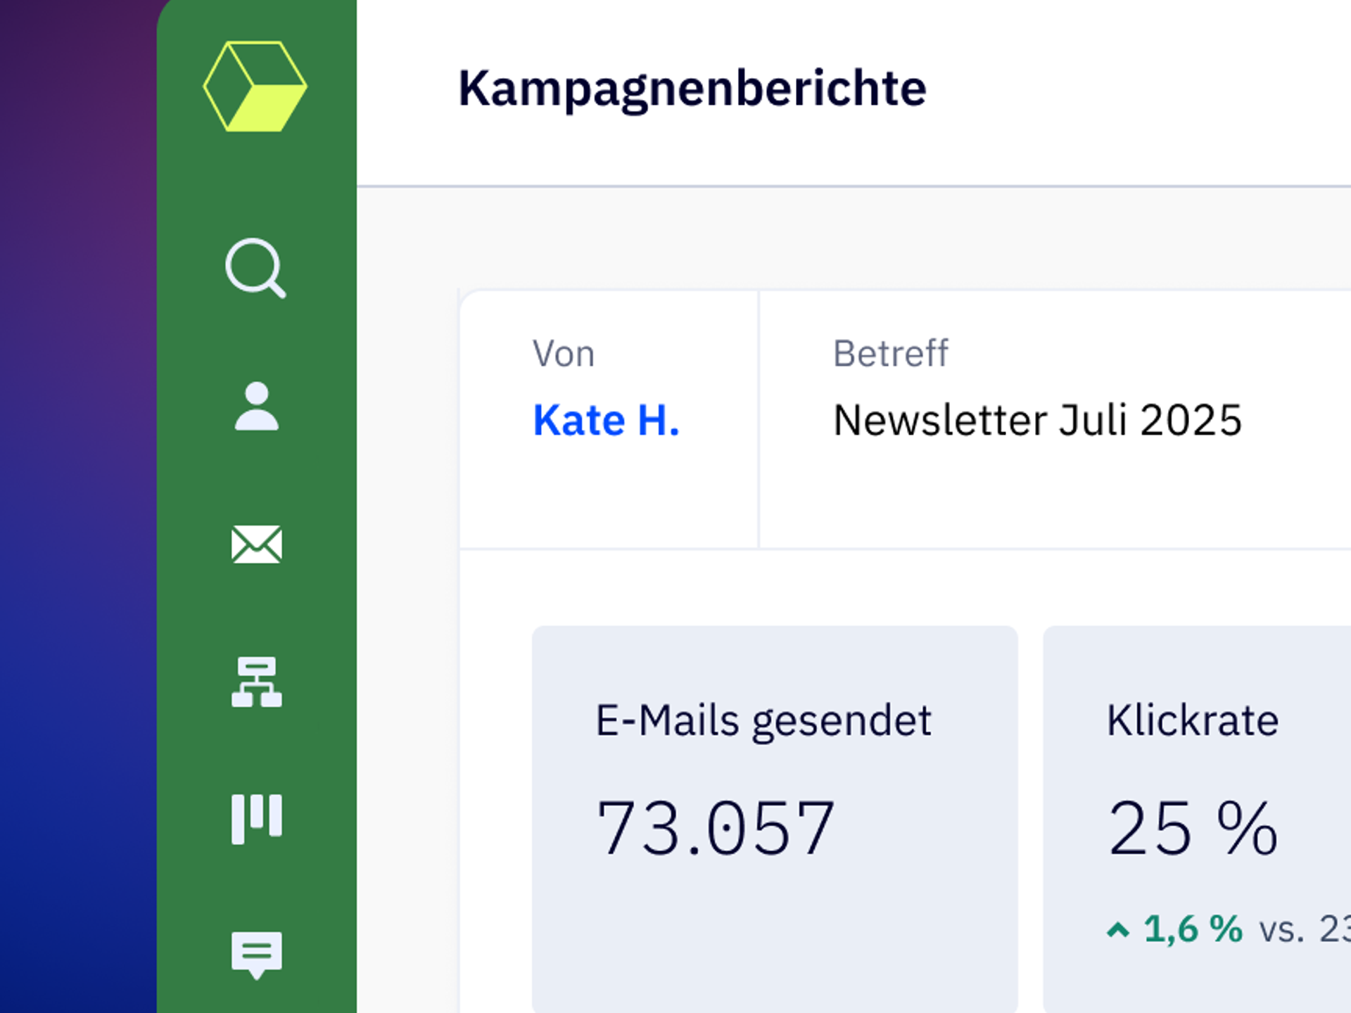1351x1013 pixels.
Task: Click the Kampagnenberichte page heading
Action: pyautogui.click(x=692, y=89)
